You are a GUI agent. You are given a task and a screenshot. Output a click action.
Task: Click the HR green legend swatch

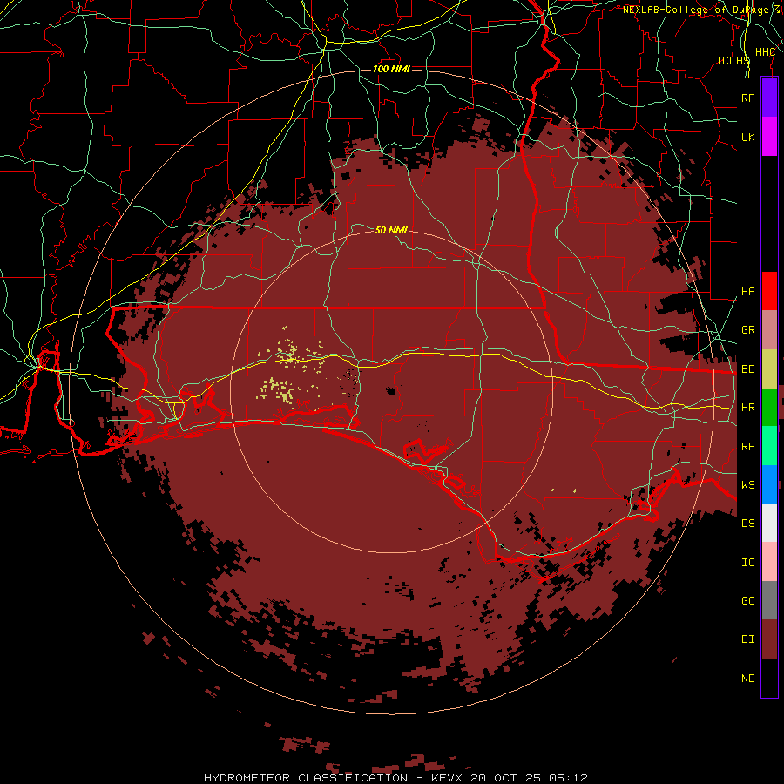pos(769,408)
